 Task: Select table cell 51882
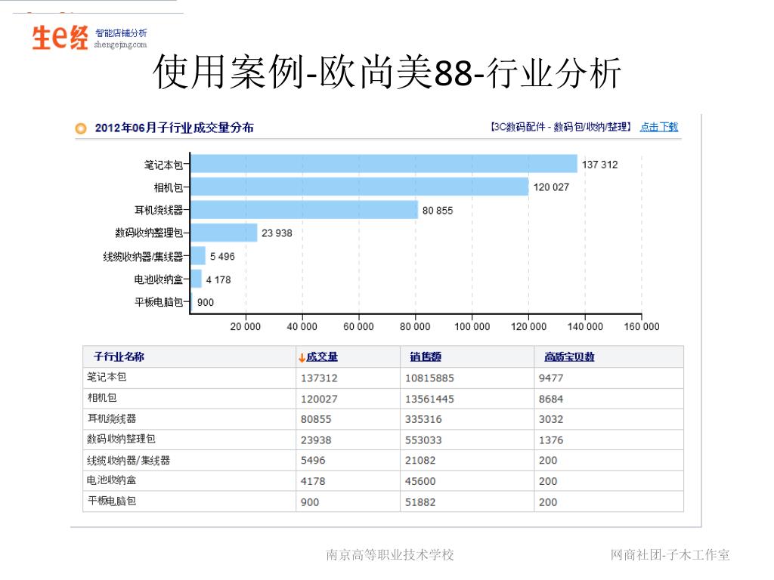coord(420,502)
